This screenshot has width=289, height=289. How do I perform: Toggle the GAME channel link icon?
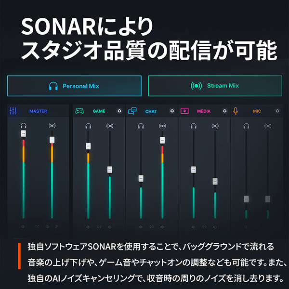point(99,227)
